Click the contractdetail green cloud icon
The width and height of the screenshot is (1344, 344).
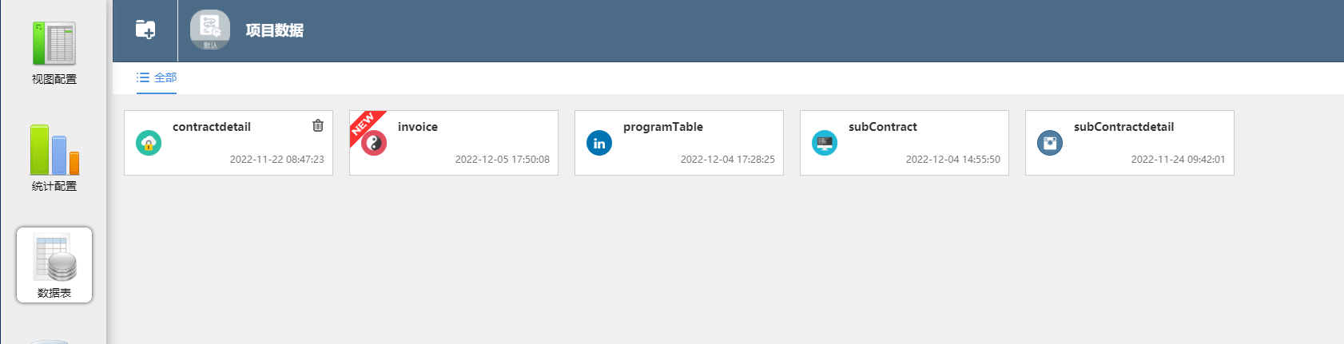(149, 143)
